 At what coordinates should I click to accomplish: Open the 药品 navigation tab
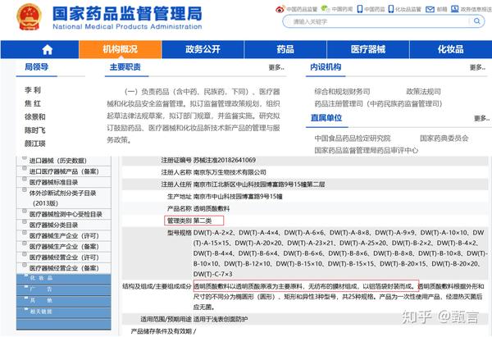click(x=285, y=49)
